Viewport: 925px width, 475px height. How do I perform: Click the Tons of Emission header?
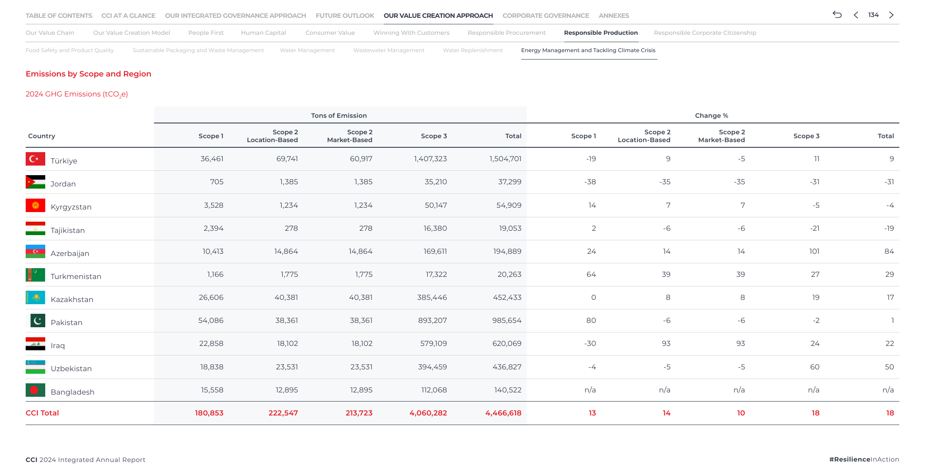pos(339,116)
